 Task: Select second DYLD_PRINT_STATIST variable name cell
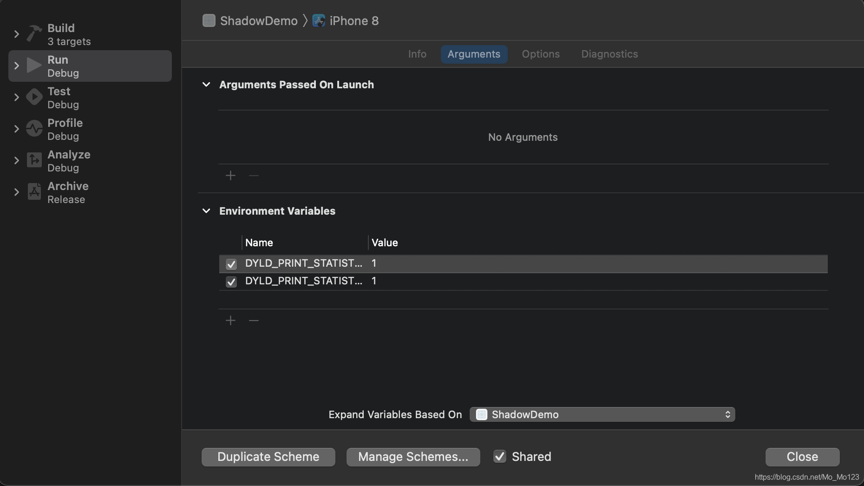click(x=304, y=281)
